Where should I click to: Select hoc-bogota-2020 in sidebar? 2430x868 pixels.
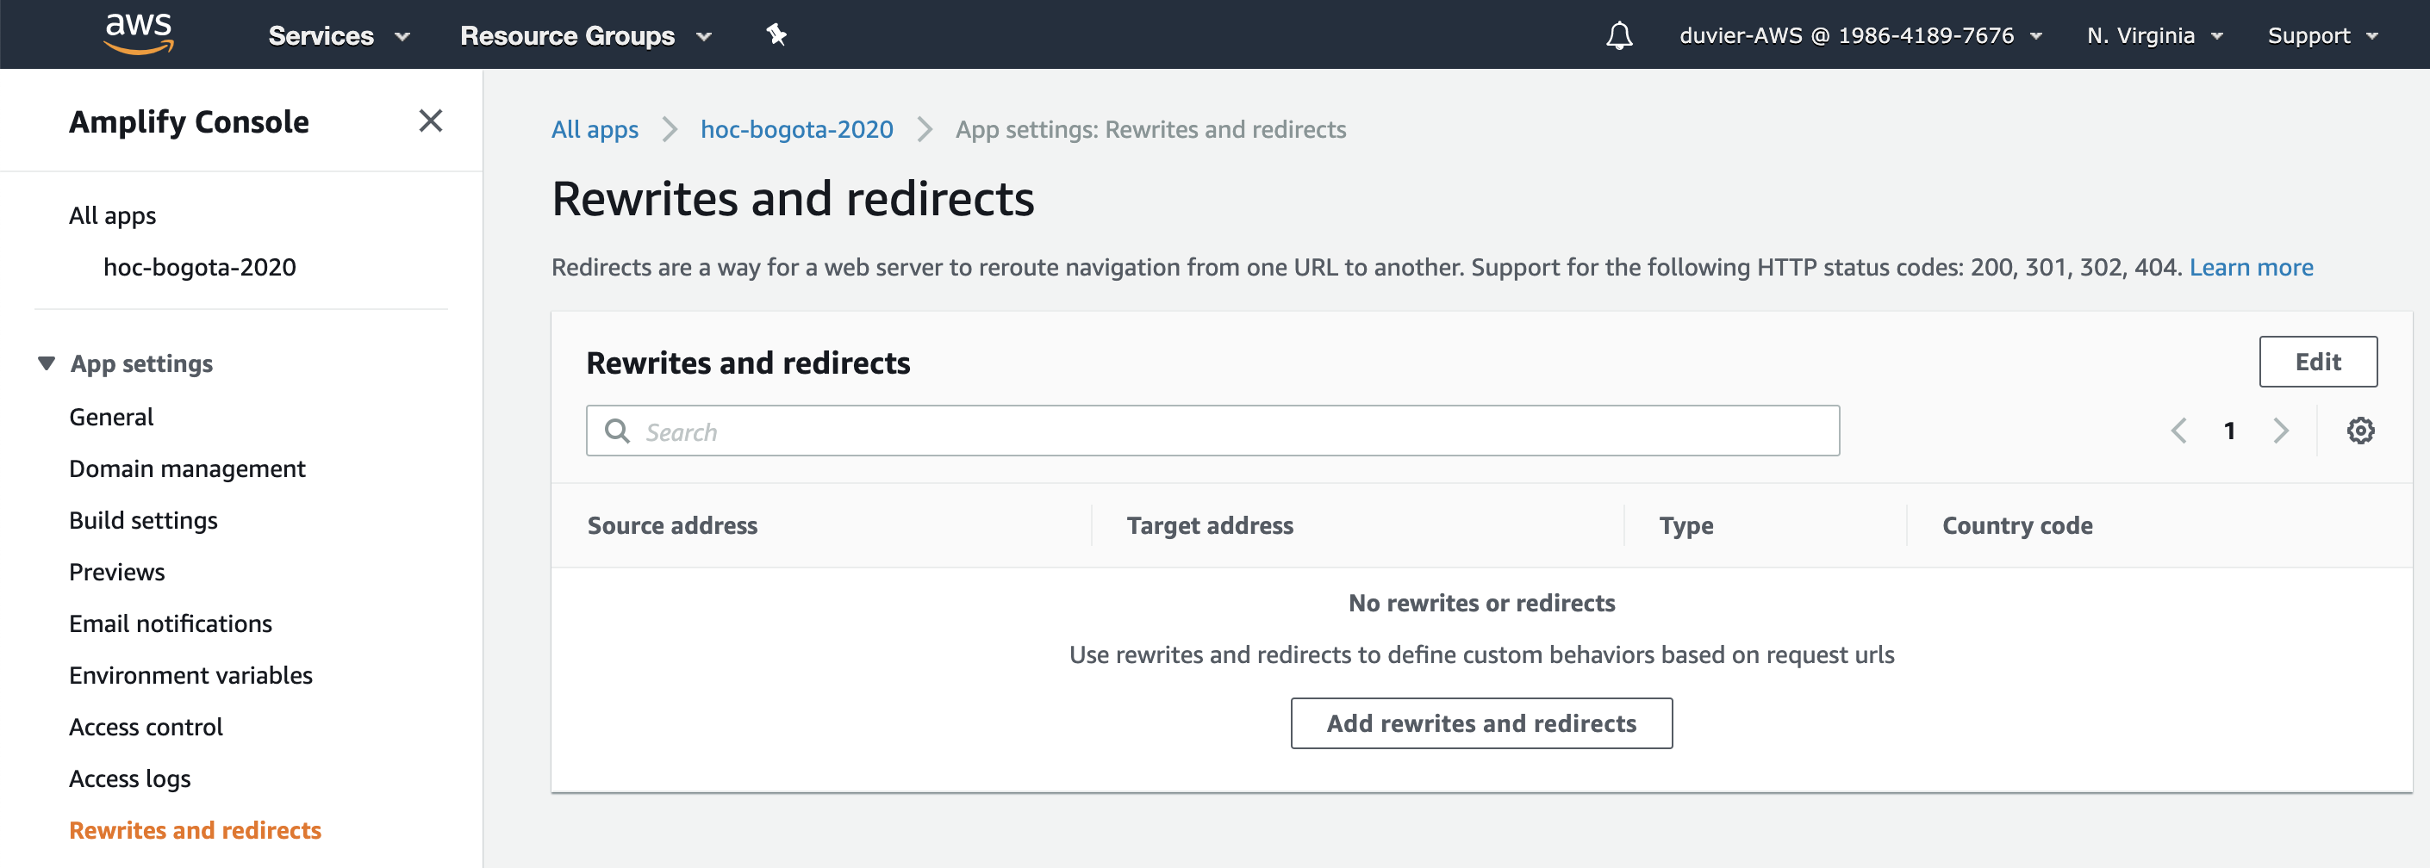[x=199, y=268]
